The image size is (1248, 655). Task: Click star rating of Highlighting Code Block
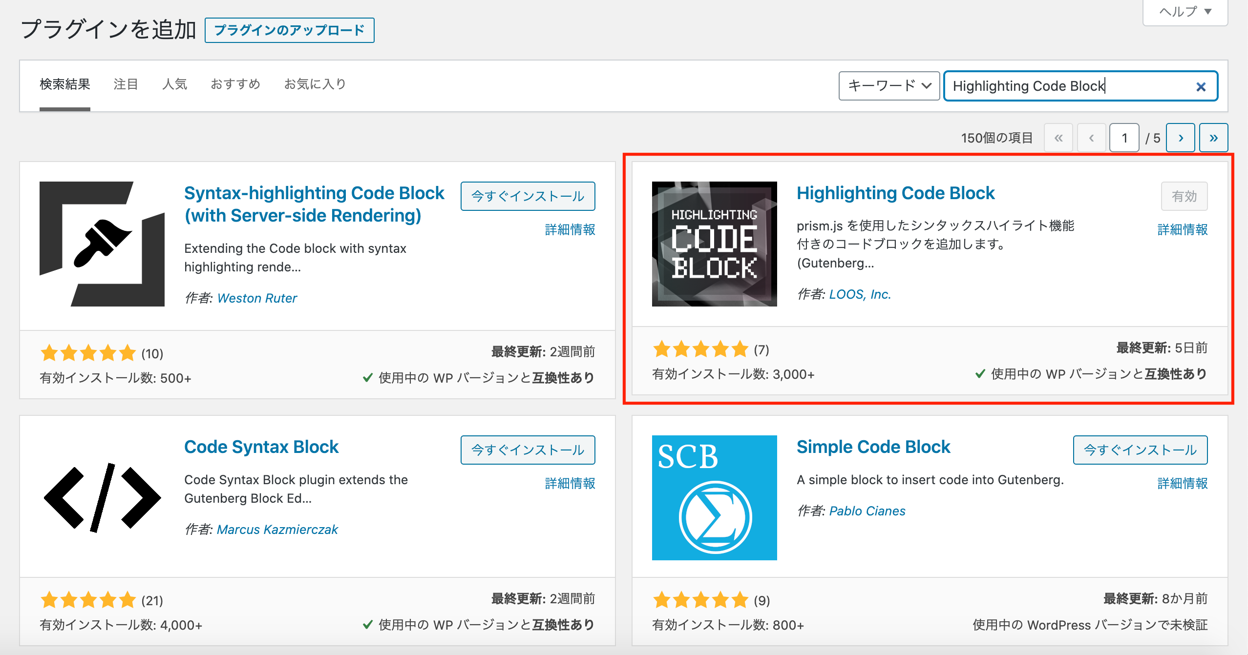coord(701,349)
